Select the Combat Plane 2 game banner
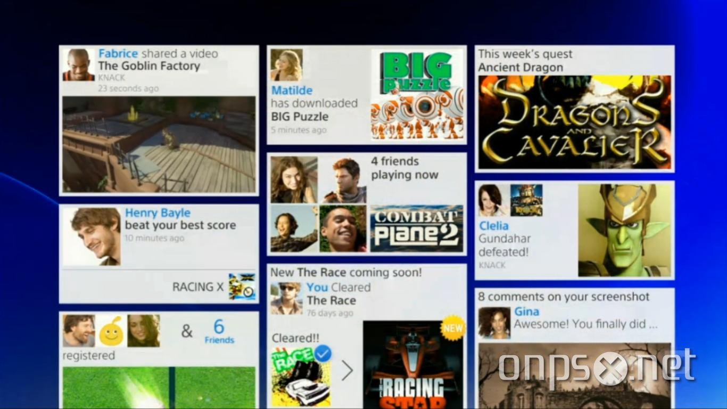The width and height of the screenshot is (727, 409). pos(417,228)
